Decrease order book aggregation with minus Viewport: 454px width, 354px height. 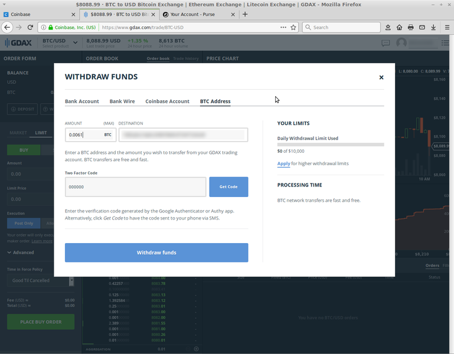[188, 349]
